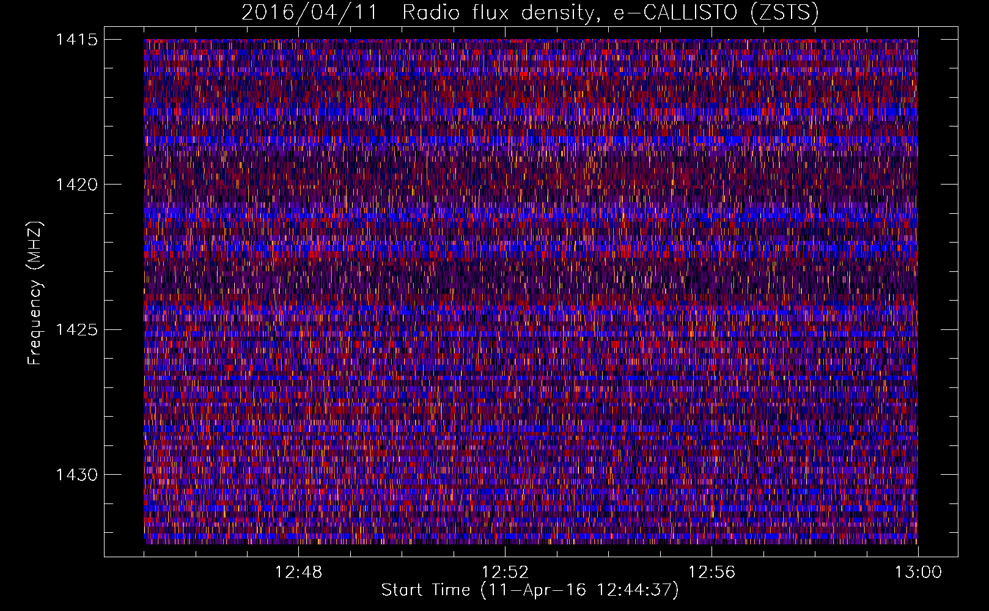This screenshot has height=611, width=989.
Task: Click the 12:52 time axis label
Action: pos(505,573)
